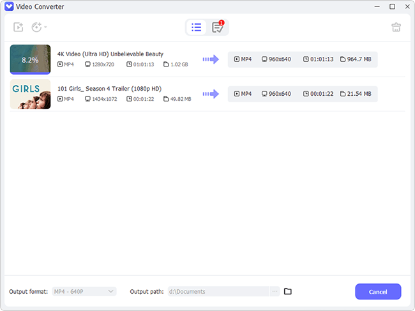The height and width of the screenshot is (311, 415).
Task: Click the clear list trash icon
Action: (396, 27)
